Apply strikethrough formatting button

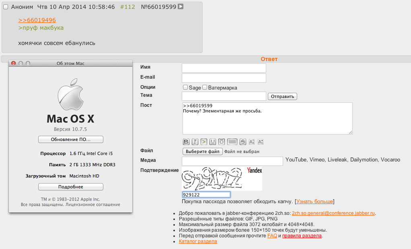point(243,142)
